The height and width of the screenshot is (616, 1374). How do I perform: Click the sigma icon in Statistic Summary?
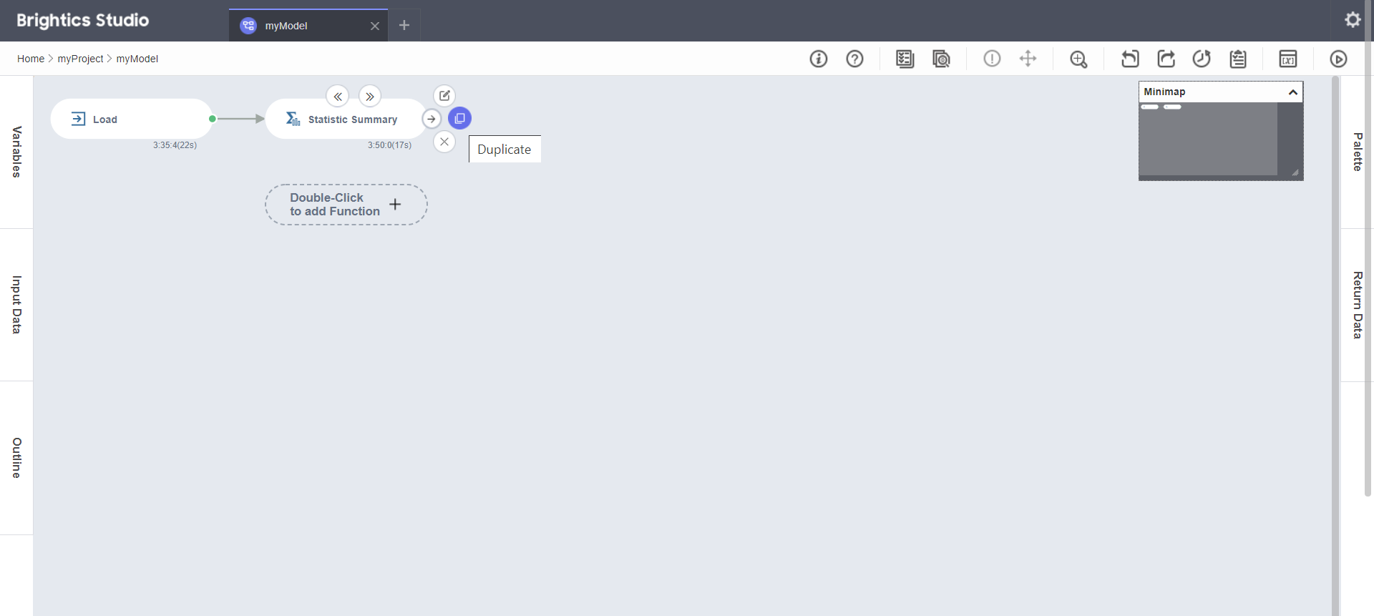click(x=293, y=119)
